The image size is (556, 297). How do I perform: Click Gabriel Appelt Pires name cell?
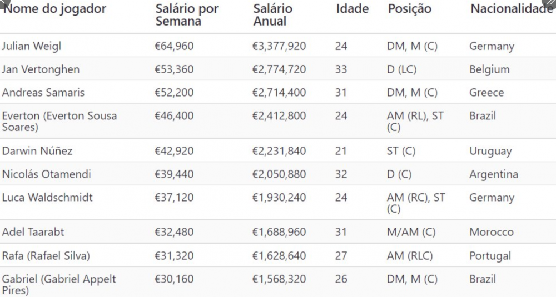coord(59,285)
